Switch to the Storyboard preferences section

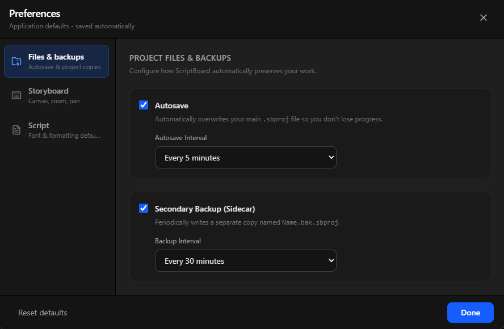[x=57, y=95]
